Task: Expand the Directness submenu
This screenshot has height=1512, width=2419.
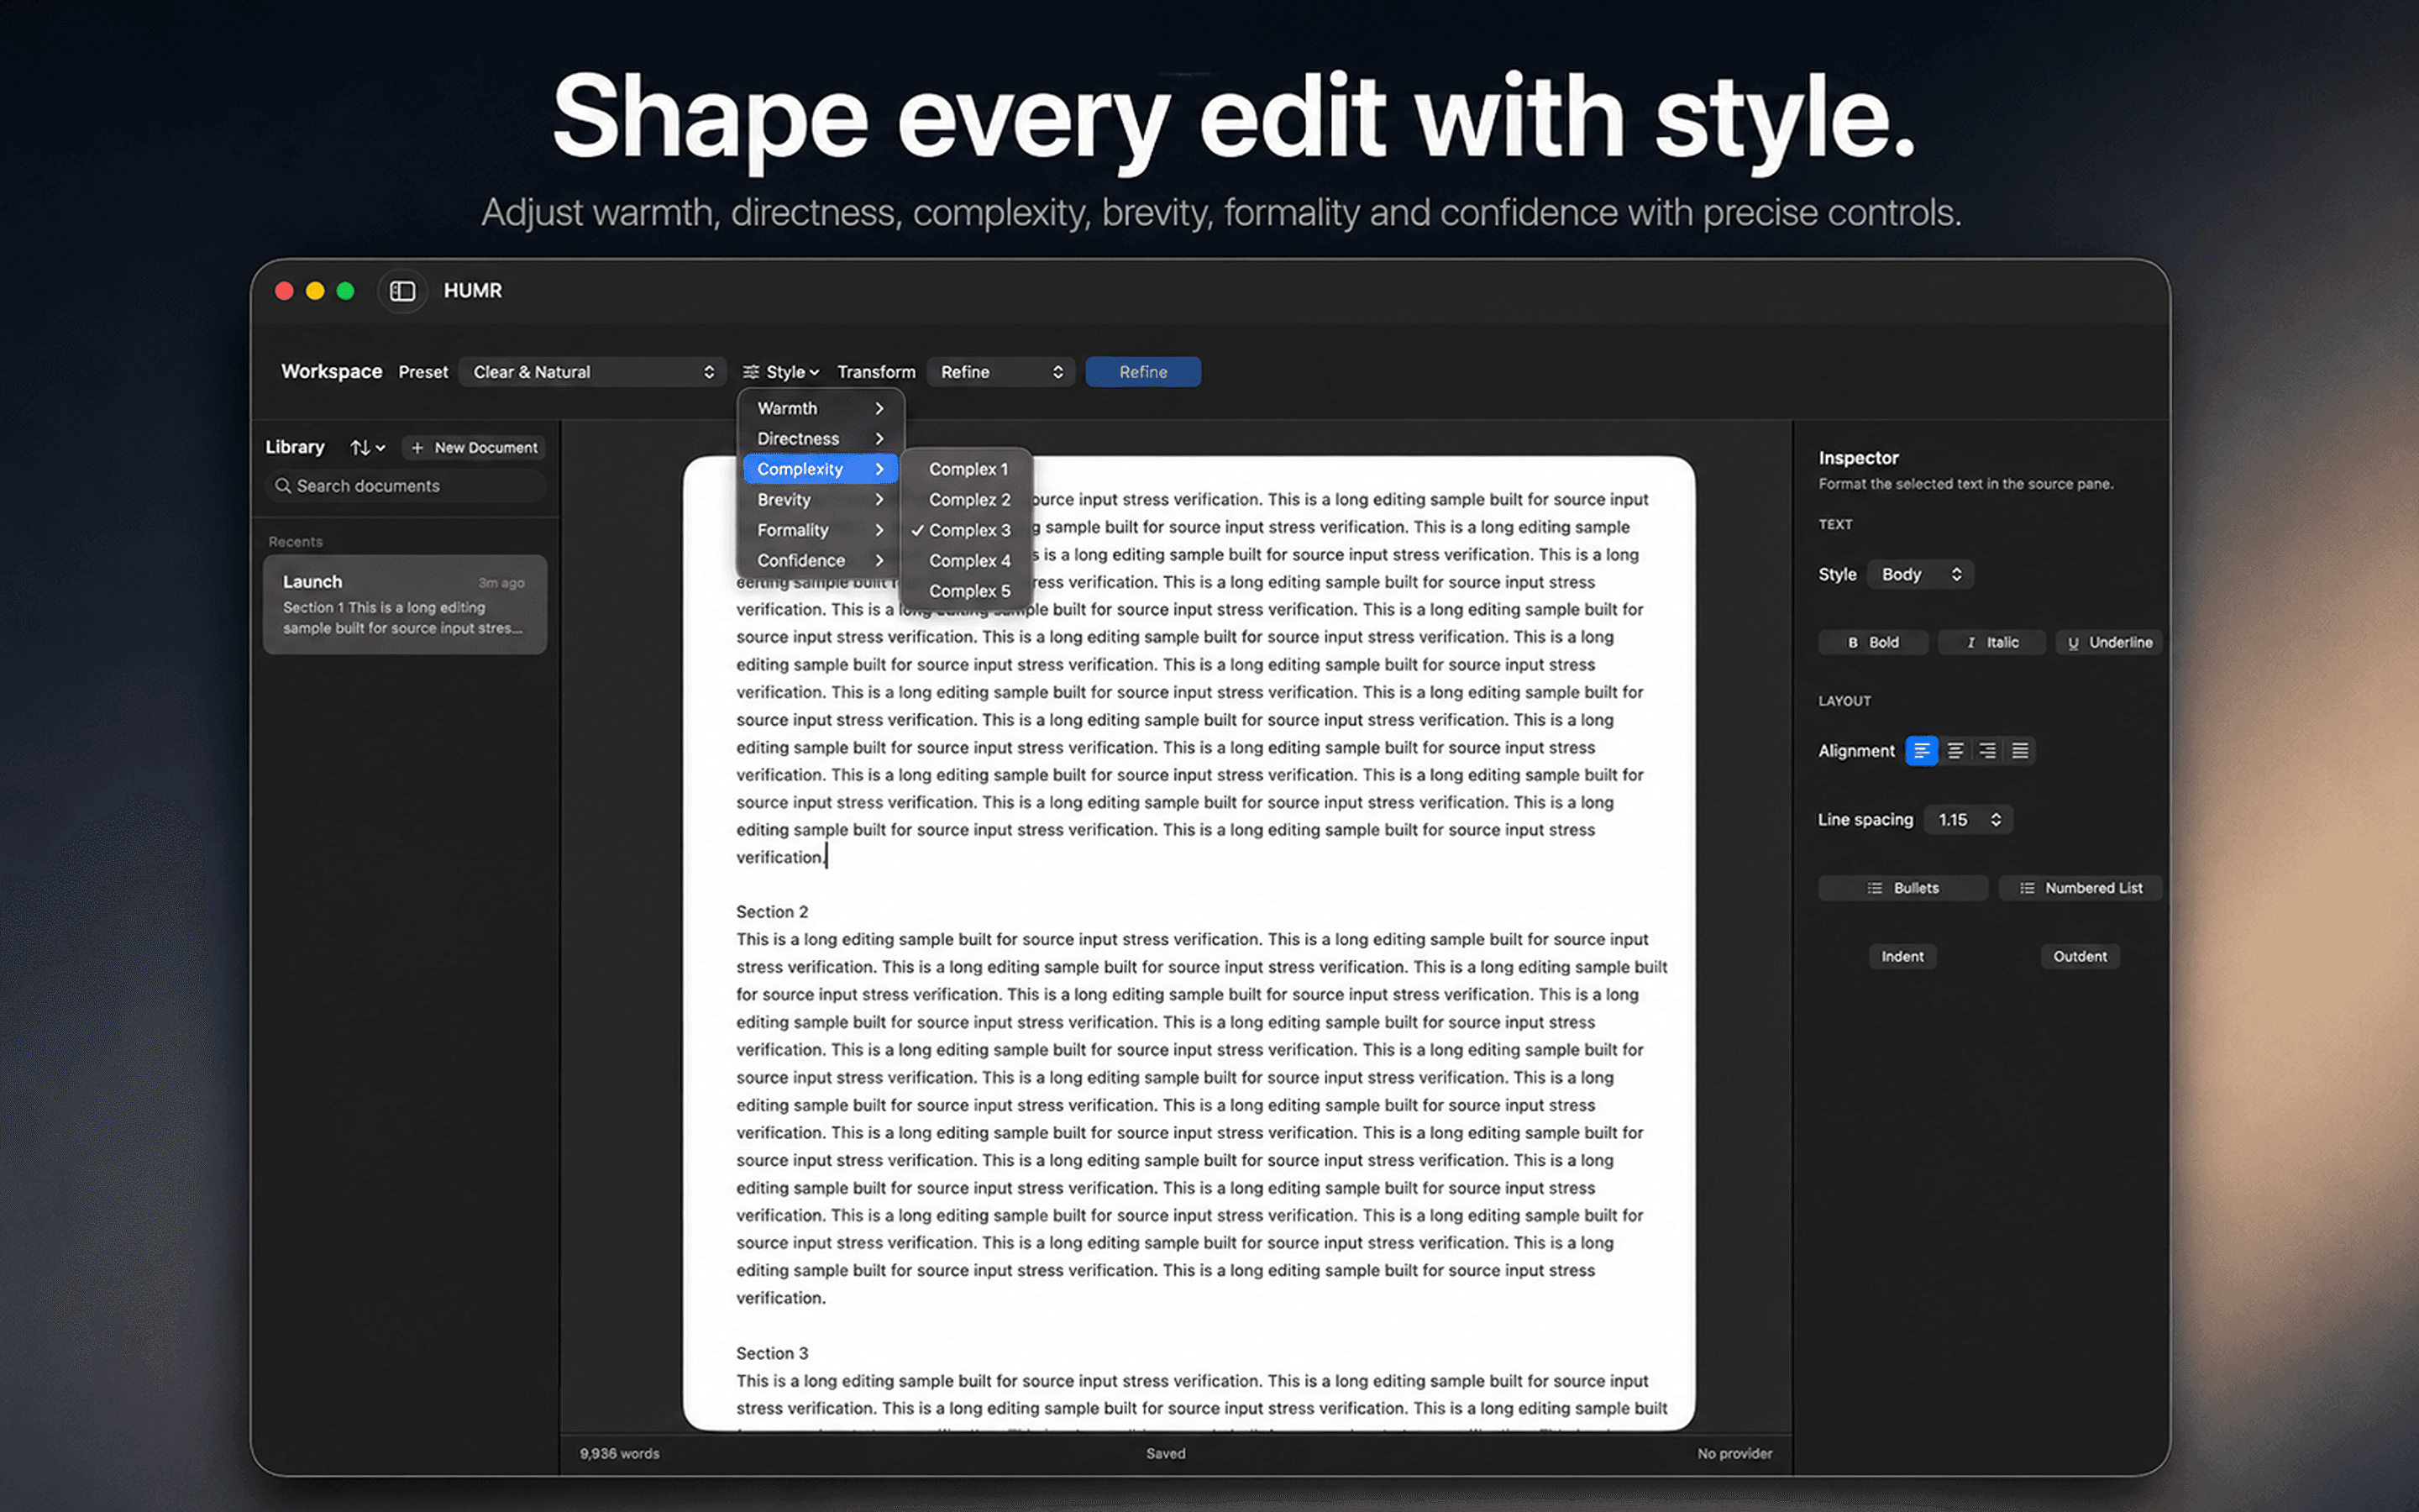Action: coord(821,439)
